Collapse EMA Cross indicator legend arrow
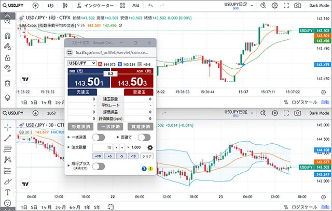 [23, 33]
